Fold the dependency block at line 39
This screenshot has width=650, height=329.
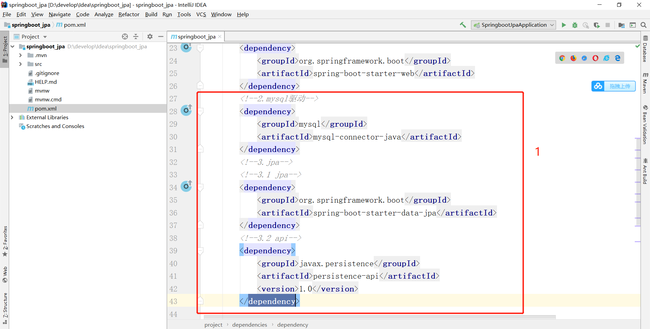pos(200,251)
